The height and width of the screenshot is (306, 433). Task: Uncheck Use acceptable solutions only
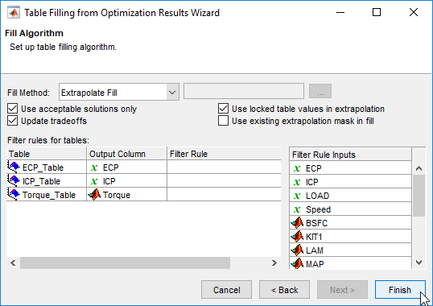(x=12, y=109)
